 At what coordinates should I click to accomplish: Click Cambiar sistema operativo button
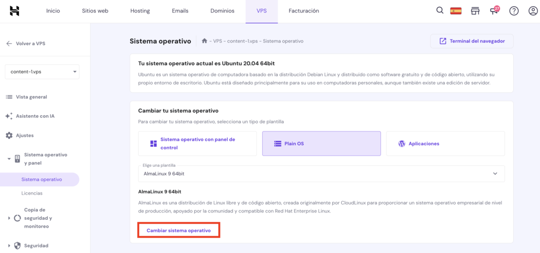pos(178,230)
